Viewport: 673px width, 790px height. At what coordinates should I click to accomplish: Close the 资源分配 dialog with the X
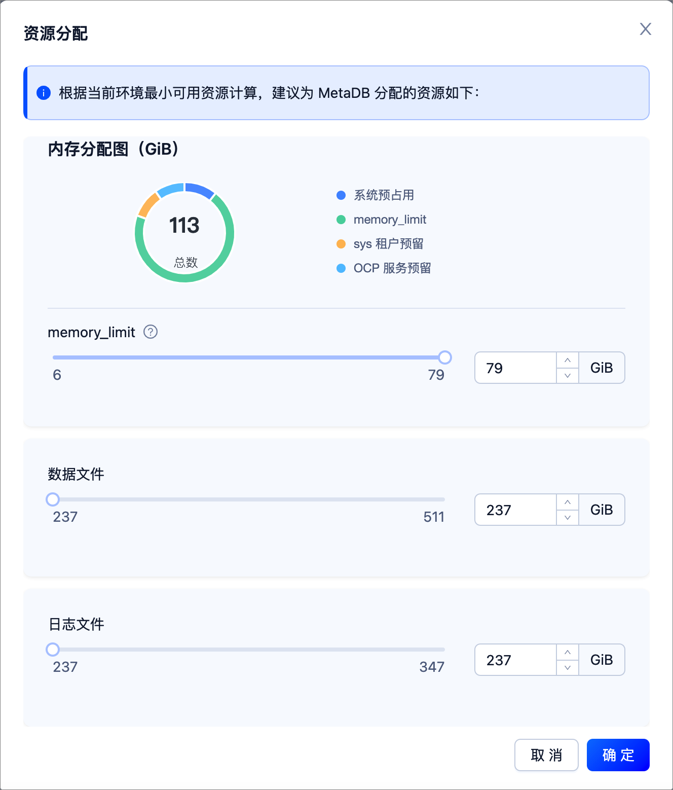pos(645,29)
